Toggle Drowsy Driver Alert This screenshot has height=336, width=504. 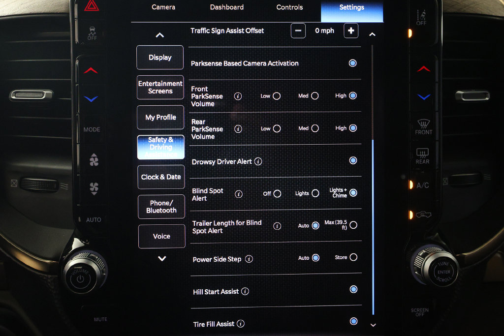pos(353,160)
